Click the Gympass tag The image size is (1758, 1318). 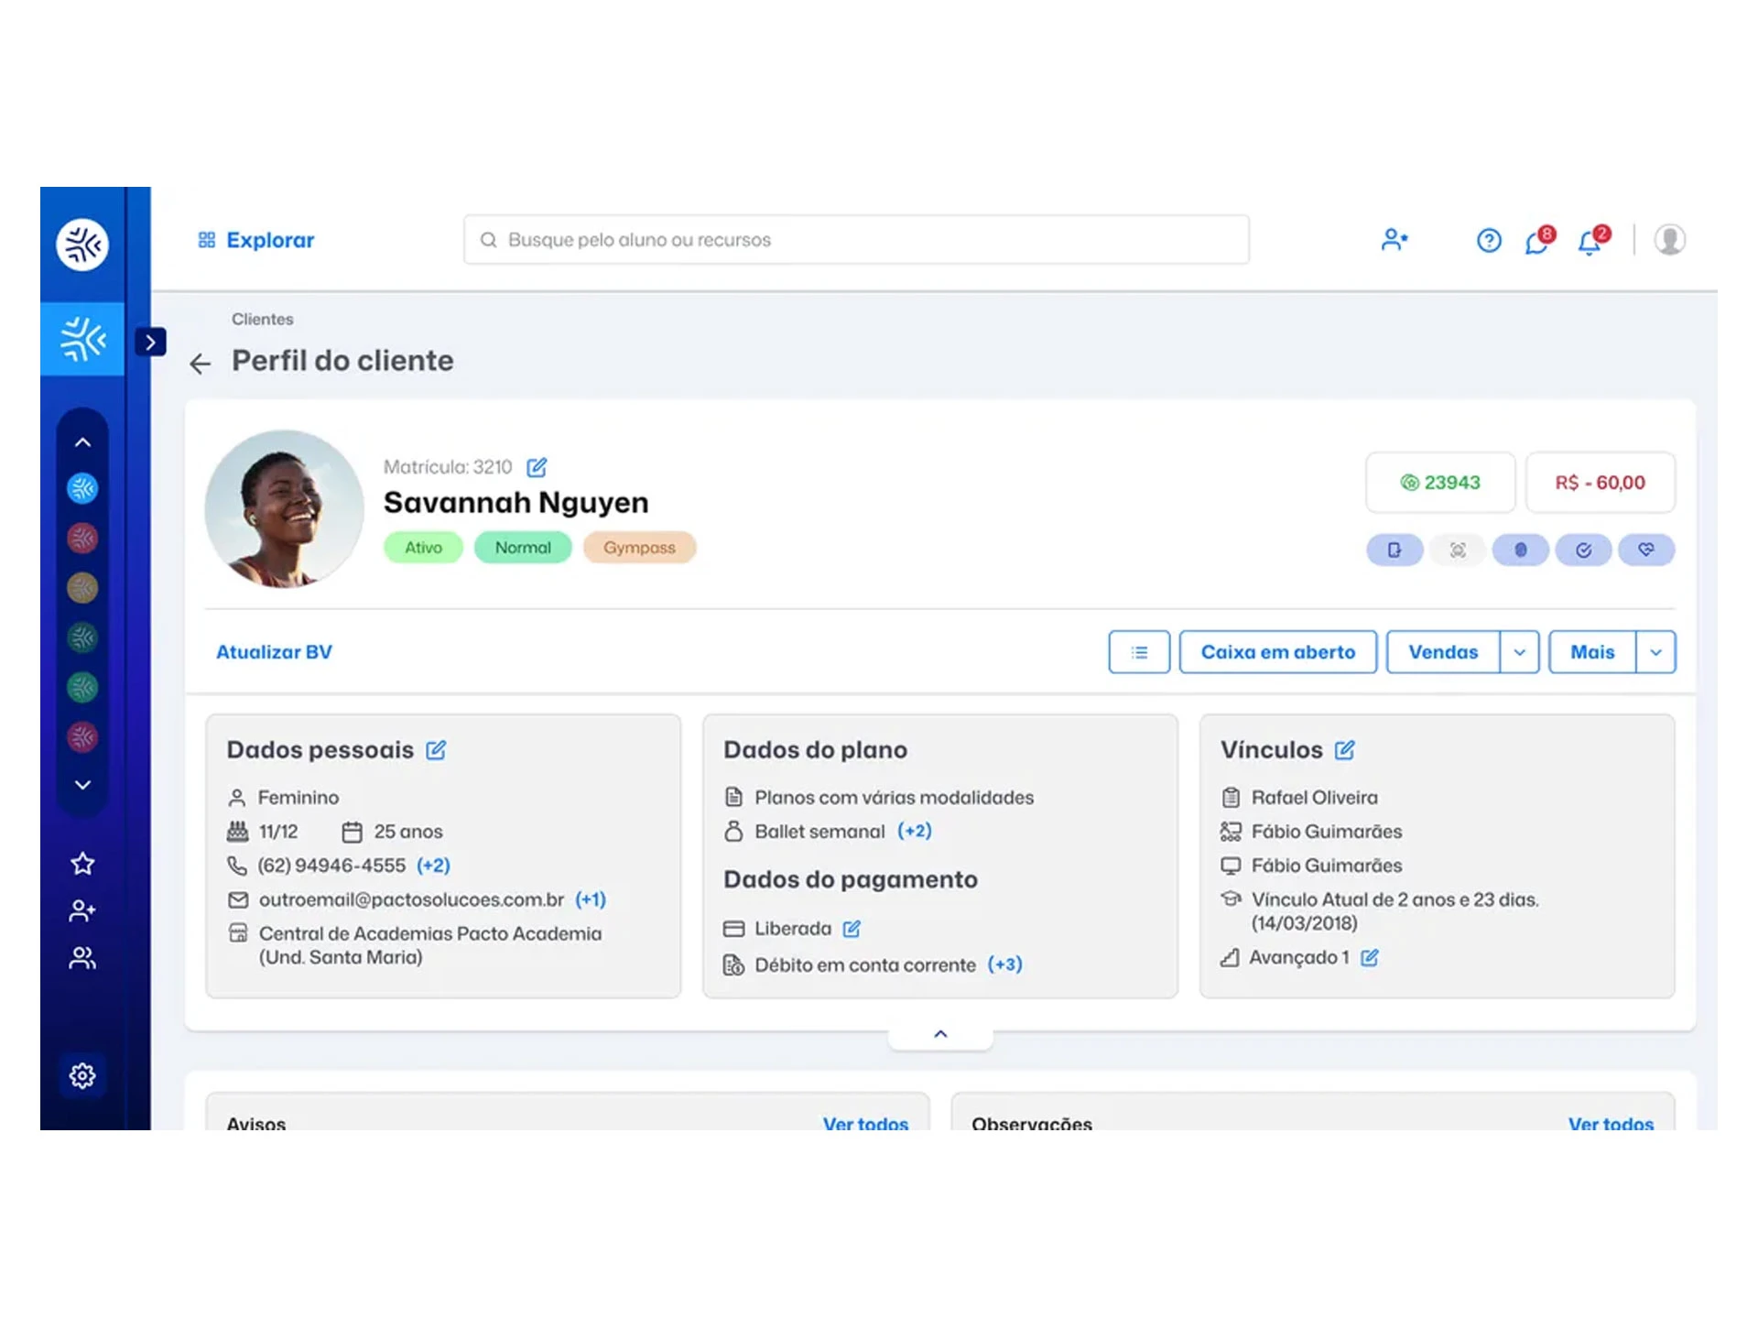point(639,548)
